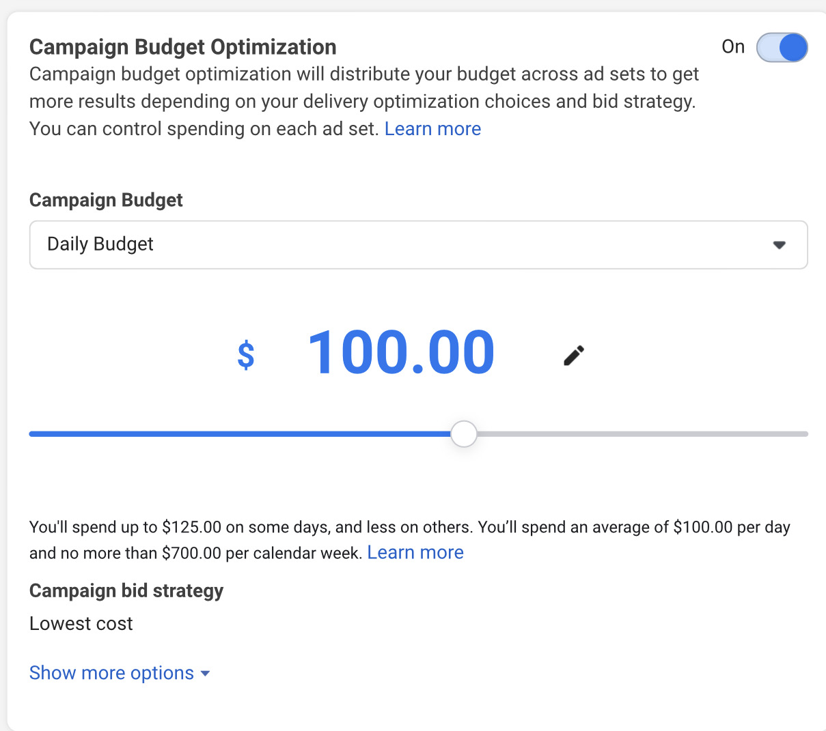Click the Campaign bid strategy heading
826x731 pixels.
(x=126, y=590)
